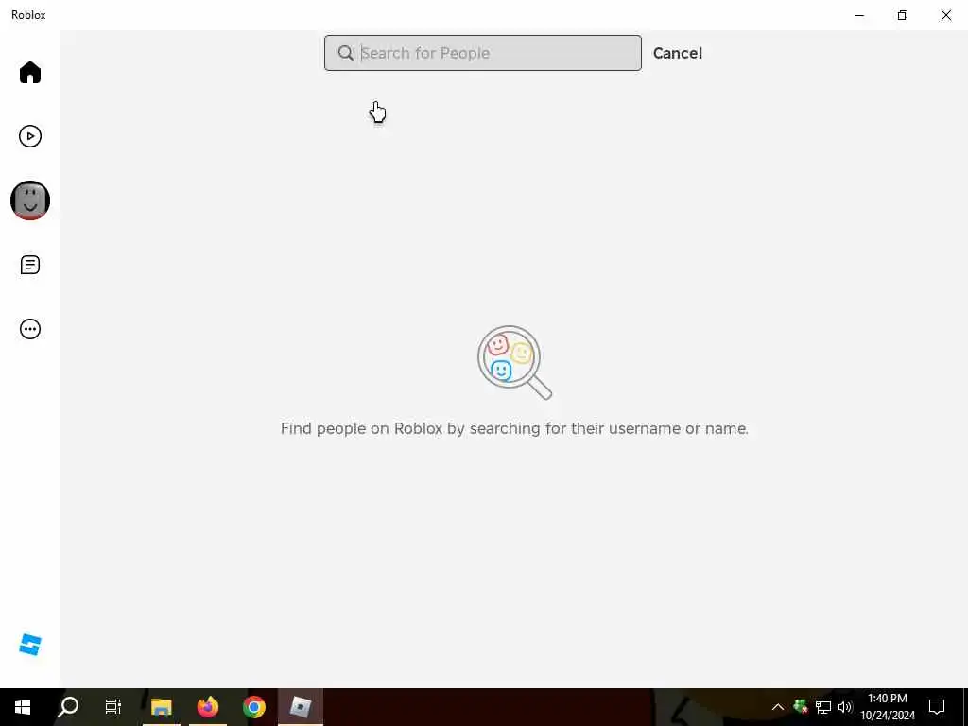The height and width of the screenshot is (726, 968).
Task: Open Task View on the taskbar
Action: (113, 707)
